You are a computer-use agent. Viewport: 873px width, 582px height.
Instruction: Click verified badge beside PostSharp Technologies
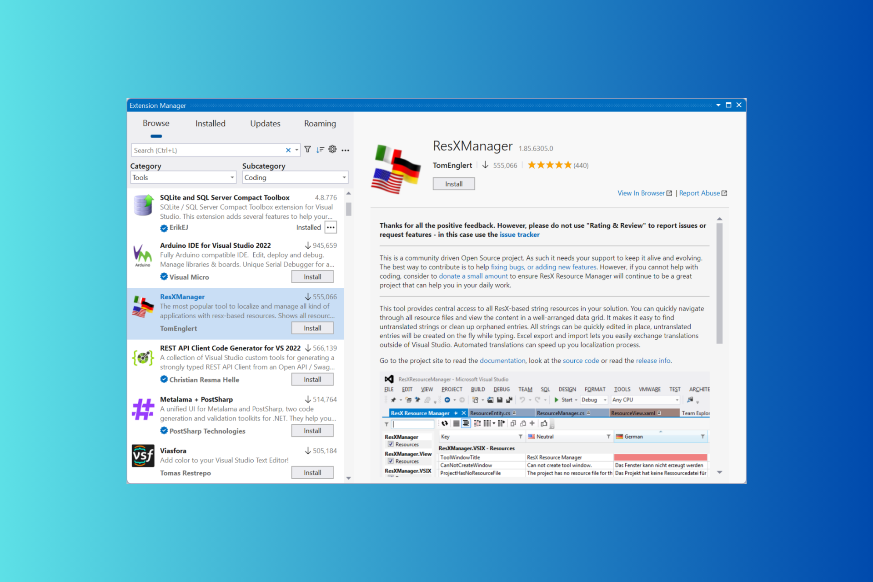pos(164,431)
